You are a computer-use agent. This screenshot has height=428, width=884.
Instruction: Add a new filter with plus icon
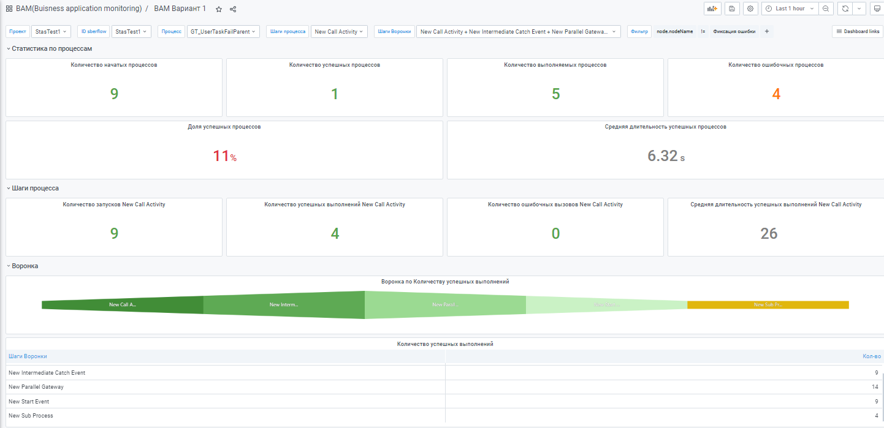pyautogui.click(x=766, y=31)
